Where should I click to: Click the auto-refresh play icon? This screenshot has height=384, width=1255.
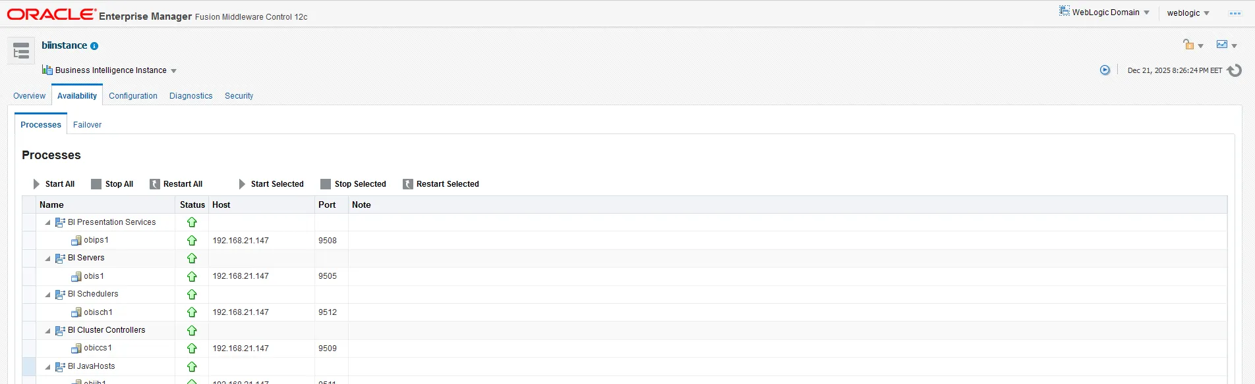click(x=1105, y=70)
